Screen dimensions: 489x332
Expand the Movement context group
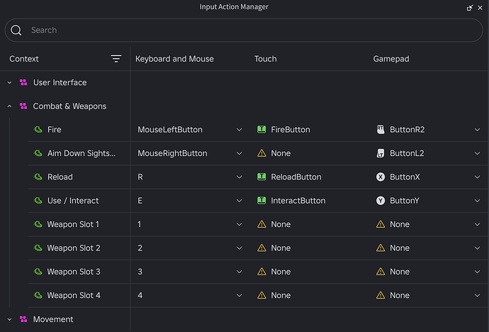[10, 319]
